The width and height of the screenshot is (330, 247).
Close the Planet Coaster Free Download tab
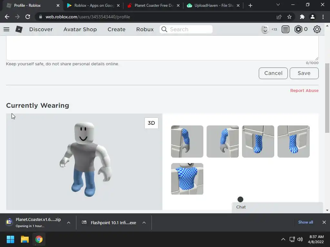(178, 5)
